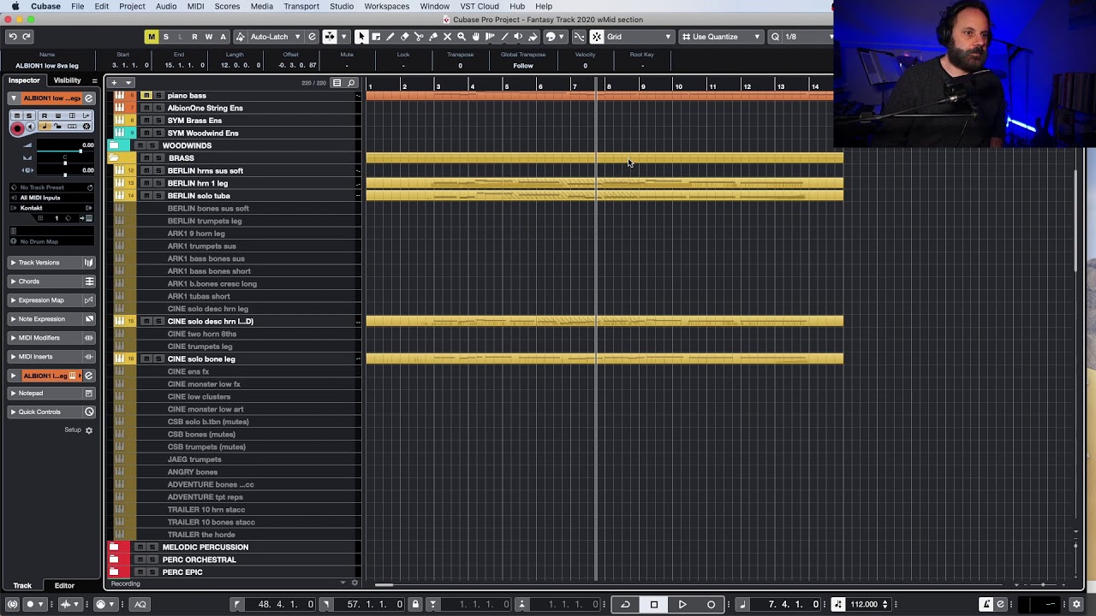Click the Find Tracks magnifier icon

pyautogui.click(x=351, y=83)
